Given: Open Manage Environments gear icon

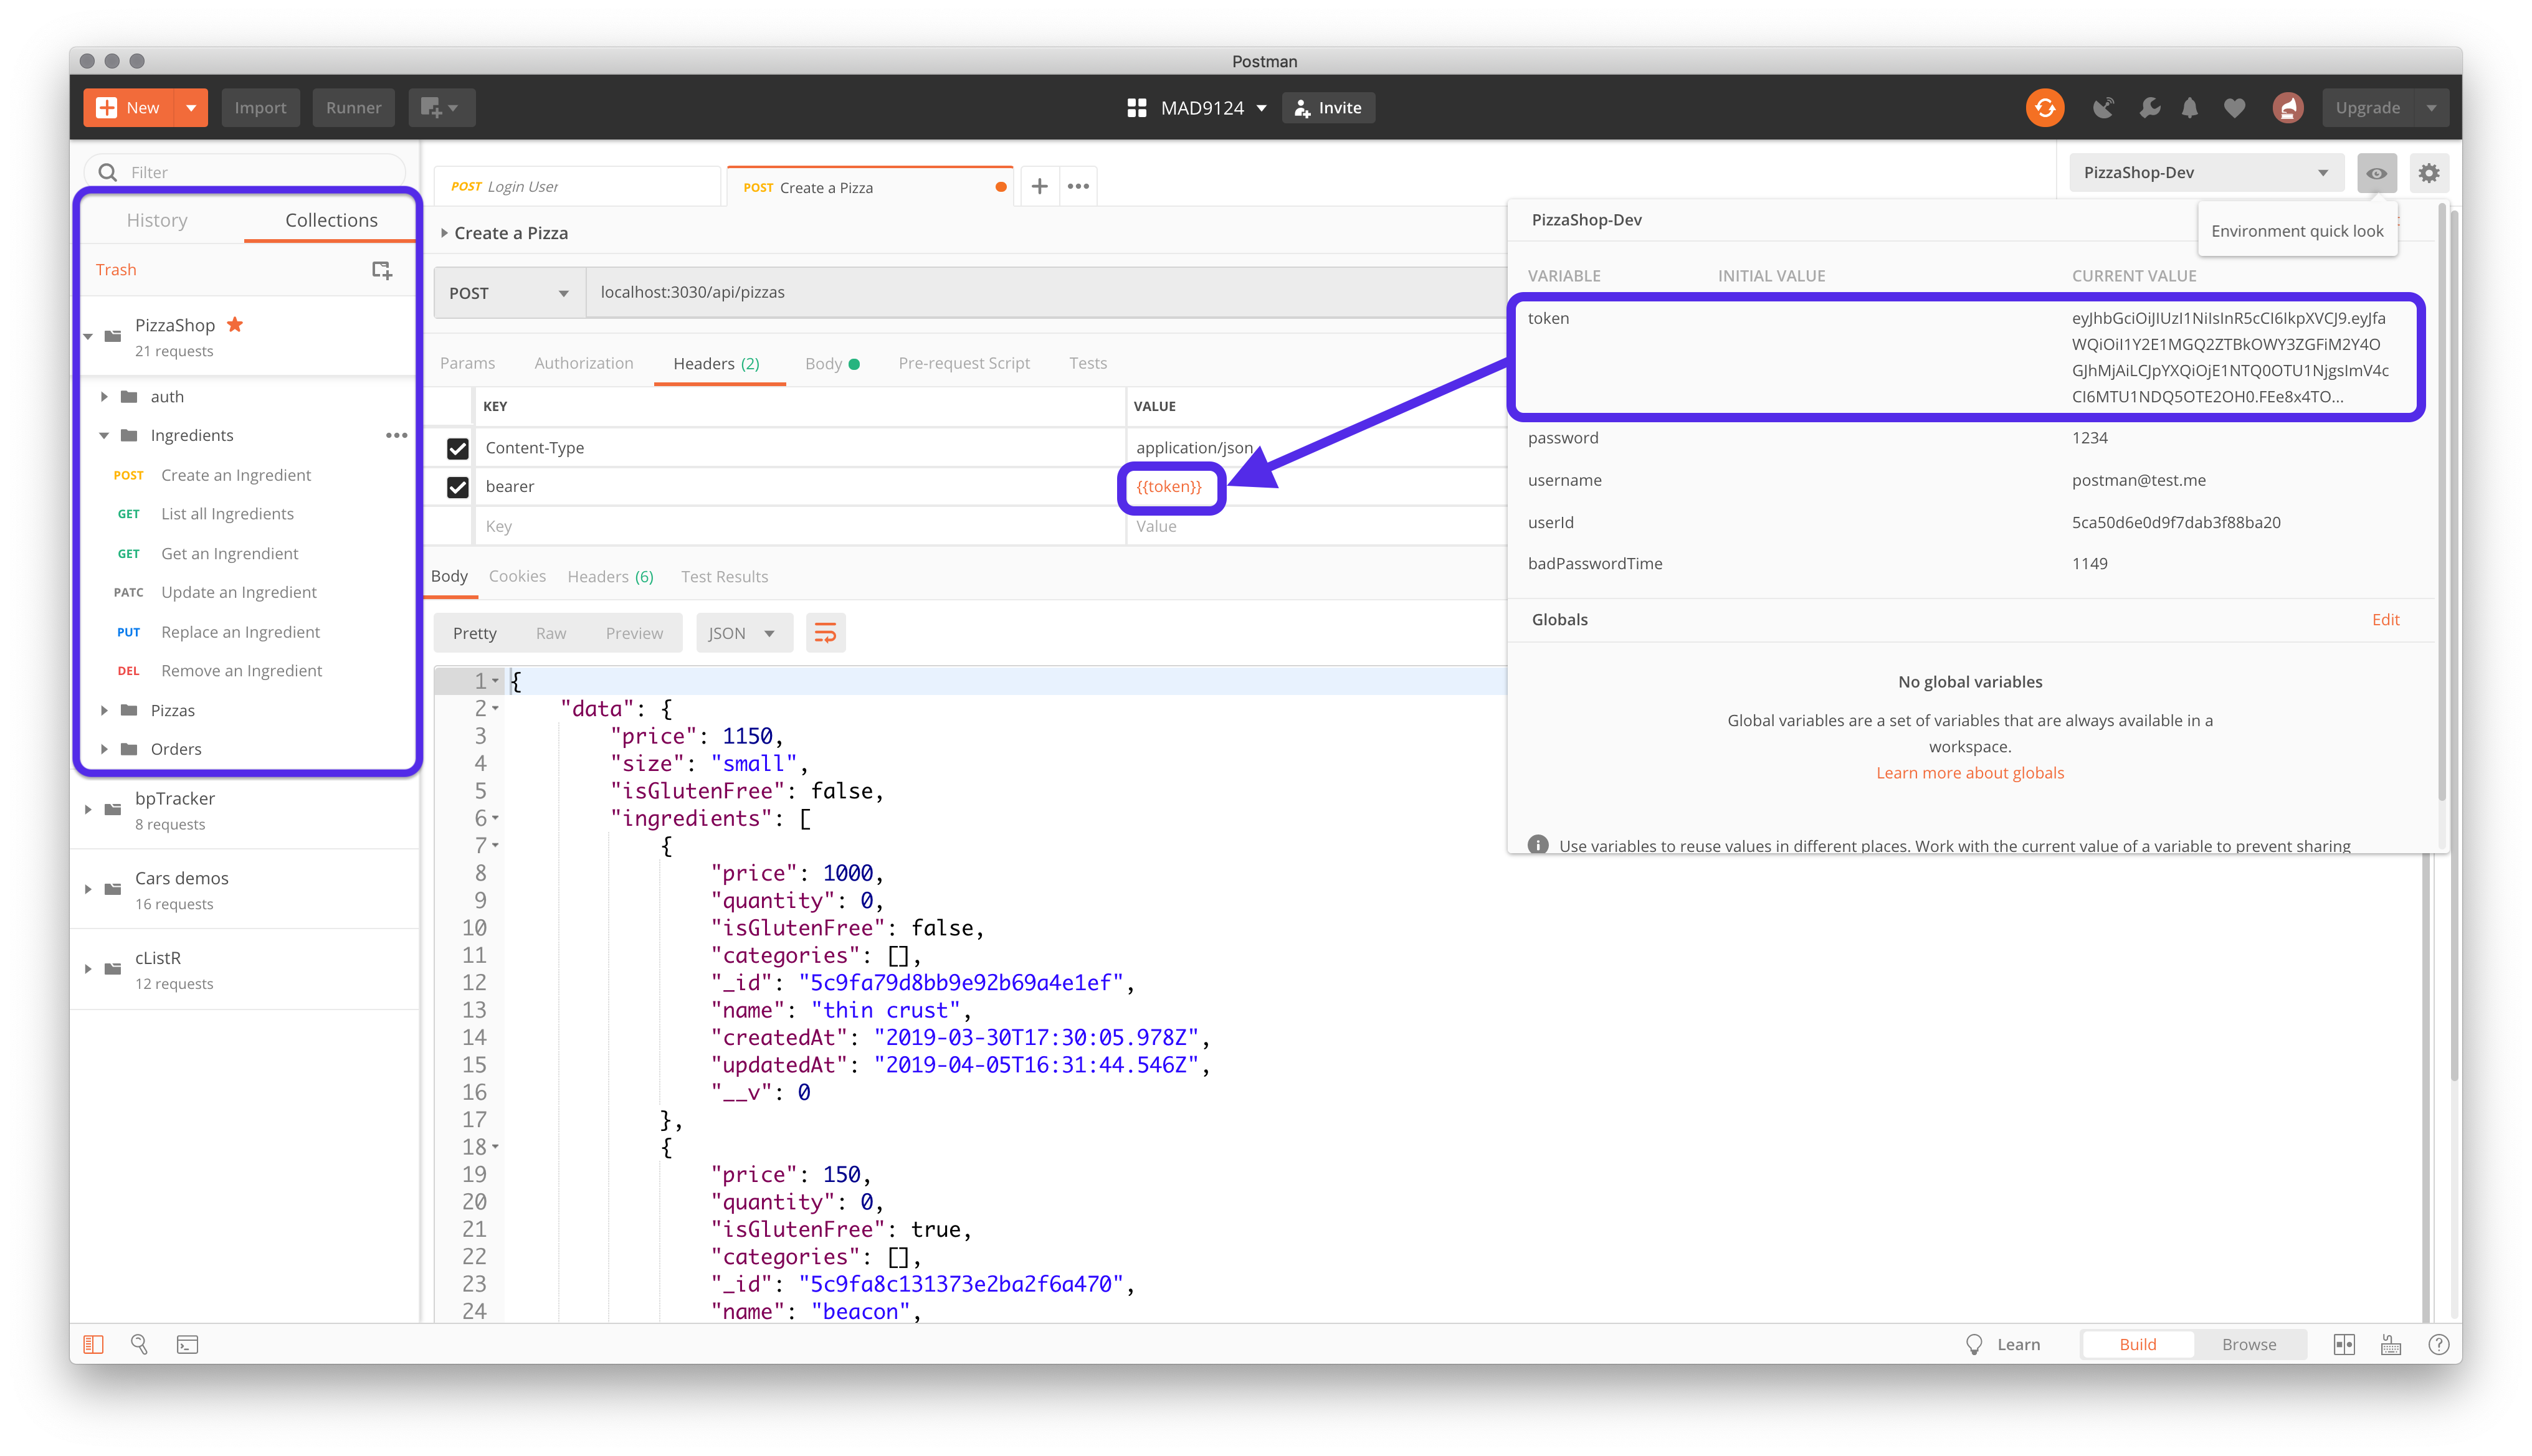Looking at the screenshot, I should point(2428,173).
